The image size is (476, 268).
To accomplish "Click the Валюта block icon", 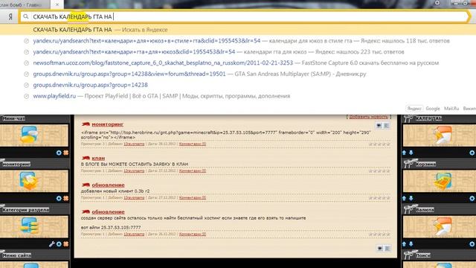I will click(443, 226).
